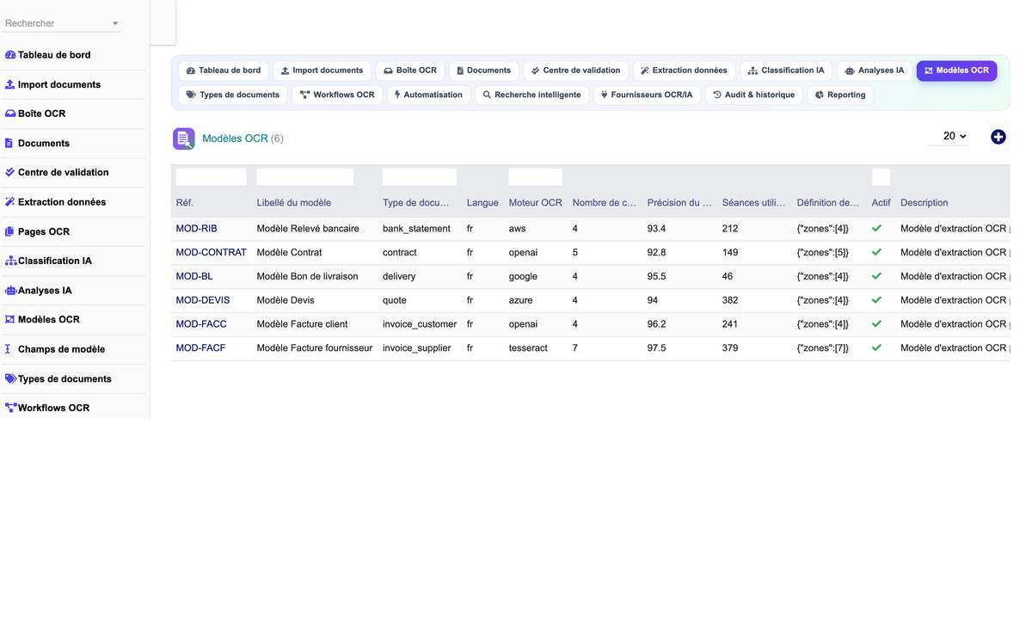Open the Rechercher search dropdown
The image size is (1032, 639).
(62, 23)
